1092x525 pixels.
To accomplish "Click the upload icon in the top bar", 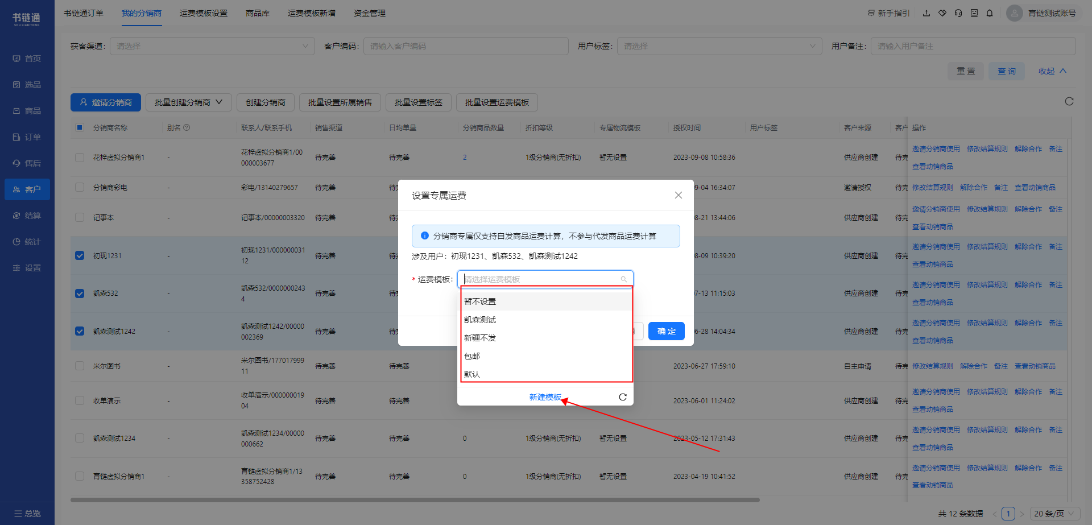I will pos(926,13).
